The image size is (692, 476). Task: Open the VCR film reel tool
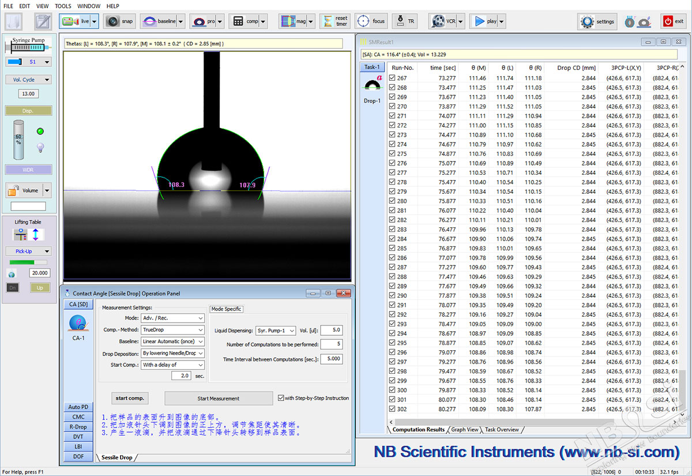point(437,21)
